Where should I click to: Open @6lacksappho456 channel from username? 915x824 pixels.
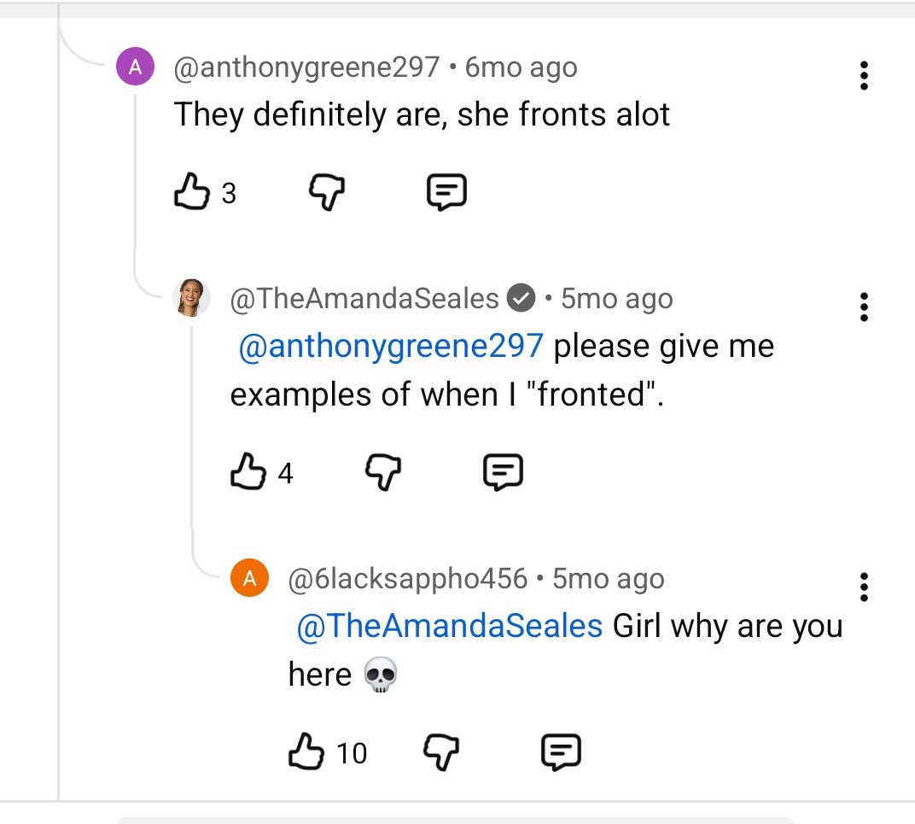(408, 579)
